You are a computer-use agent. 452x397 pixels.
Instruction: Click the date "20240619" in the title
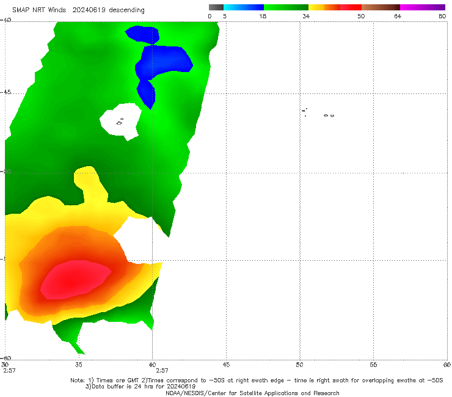(89, 10)
